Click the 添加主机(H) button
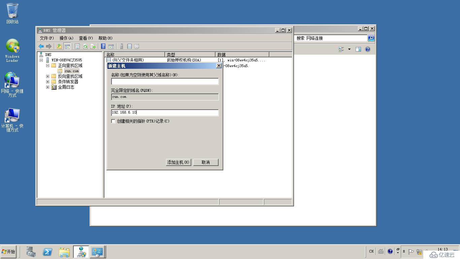 click(x=178, y=162)
